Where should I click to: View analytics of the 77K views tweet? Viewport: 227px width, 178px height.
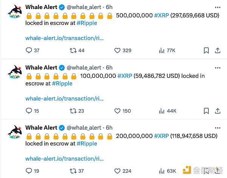(162, 50)
